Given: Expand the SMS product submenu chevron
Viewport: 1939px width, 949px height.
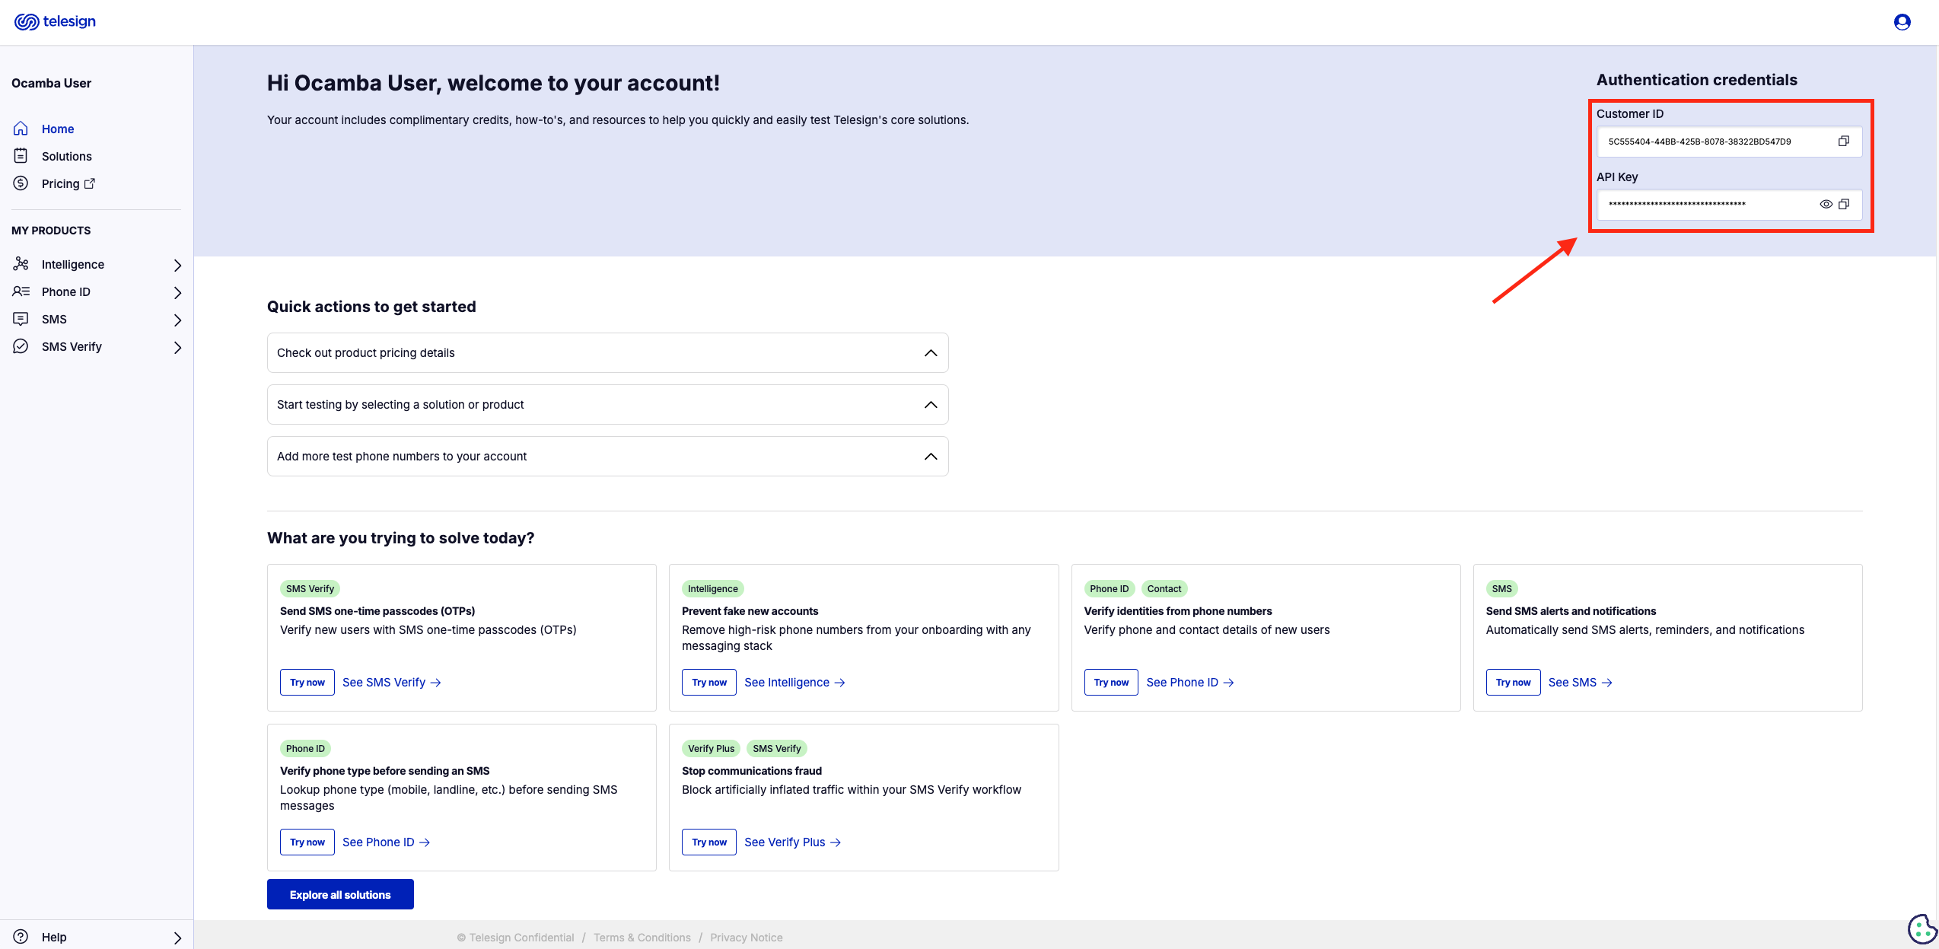Looking at the screenshot, I should point(177,320).
